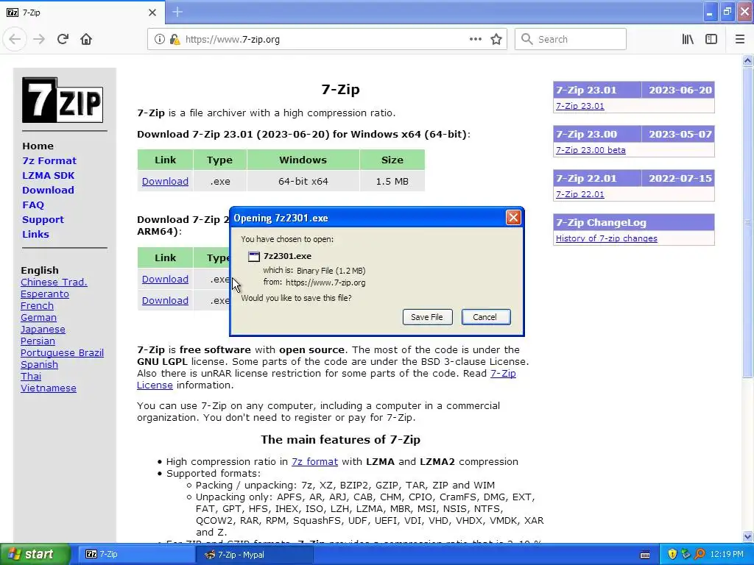
Task: Close the 7-Zip browser tab
Action: [x=152, y=13]
